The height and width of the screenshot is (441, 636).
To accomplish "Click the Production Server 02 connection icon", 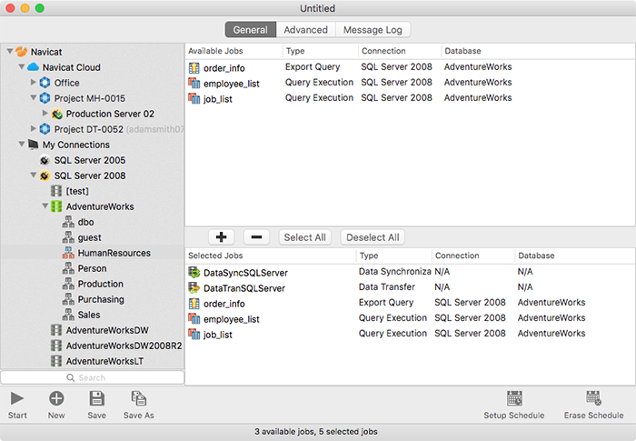I will click(x=56, y=114).
